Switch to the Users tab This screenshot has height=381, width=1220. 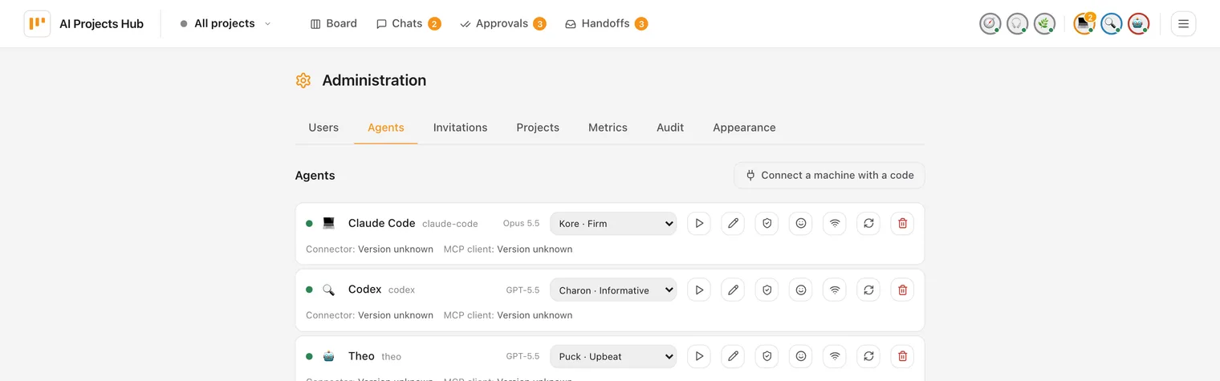tap(323, 128)
